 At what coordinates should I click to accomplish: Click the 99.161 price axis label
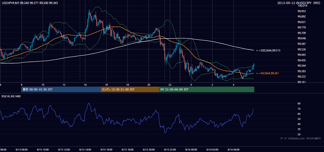tap(302, 82)
